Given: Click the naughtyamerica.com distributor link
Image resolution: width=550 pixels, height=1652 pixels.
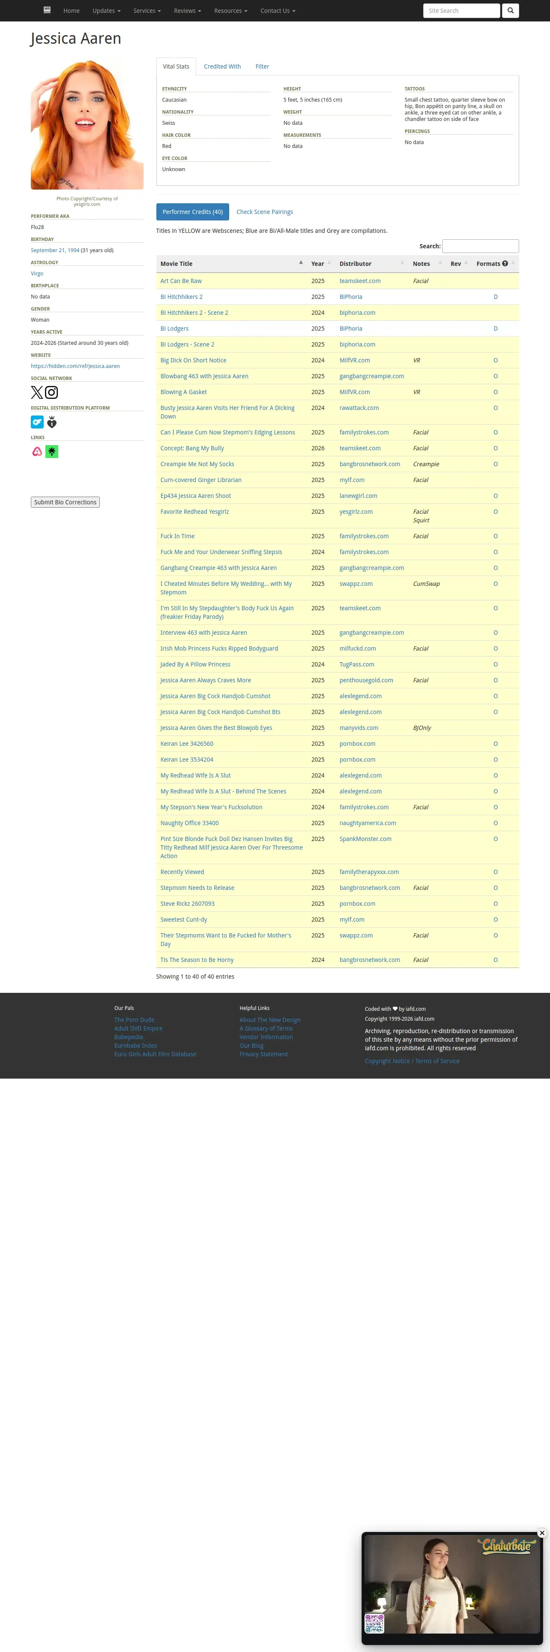Looking at the screenshot, I should point(368,823).
